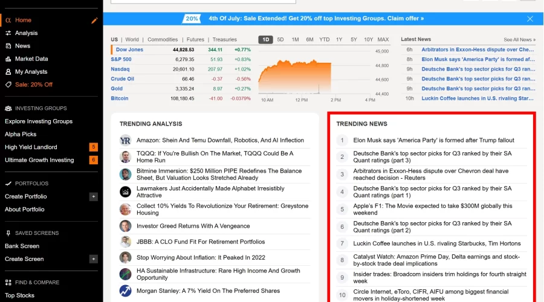544x302 pixels.
Task: Switch to the Treasuries tab
Action: pyautogui.click(x=224, y=39)
